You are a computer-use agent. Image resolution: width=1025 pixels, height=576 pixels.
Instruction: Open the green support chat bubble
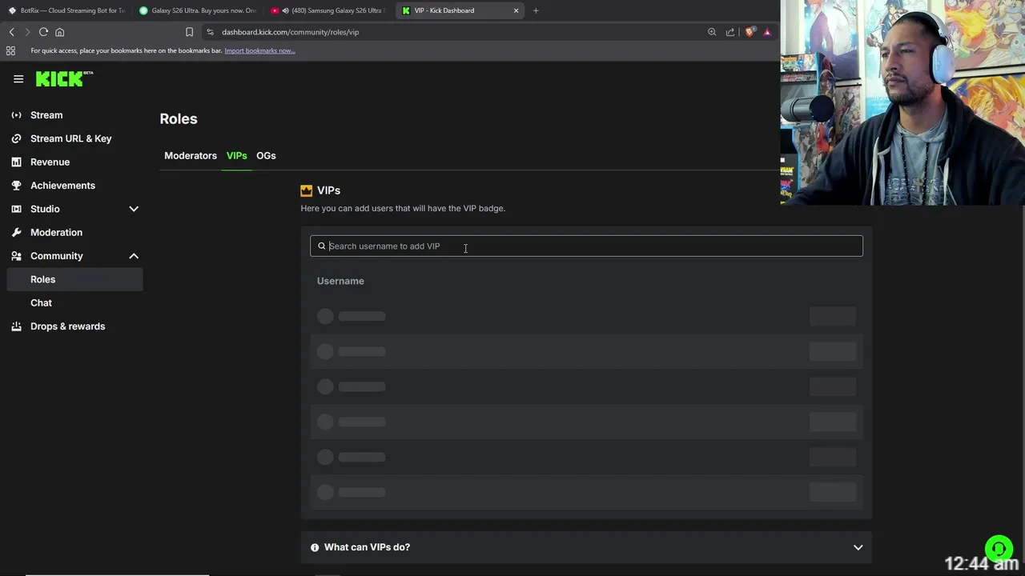pos(999,549)
